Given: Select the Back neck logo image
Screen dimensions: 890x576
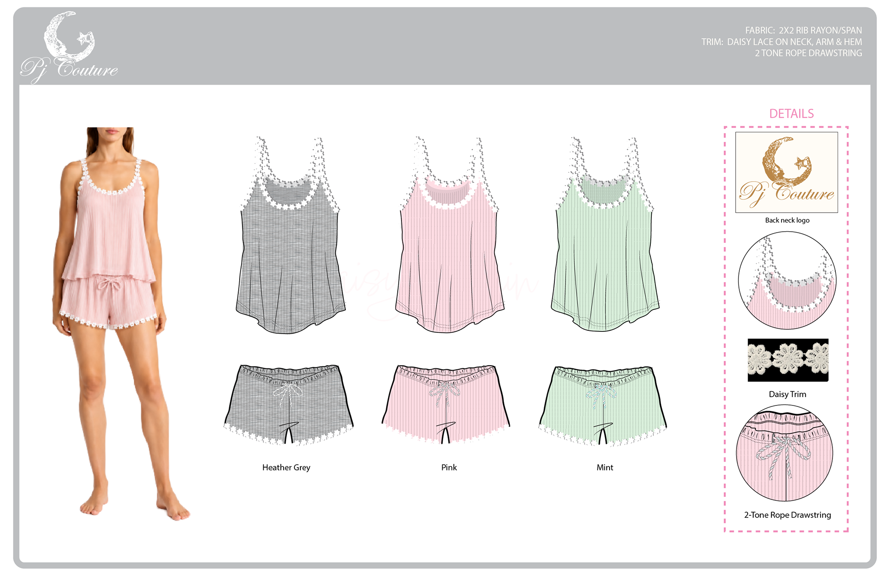Looking at the screenshot, I should pyautogui.click(x=787, y=172).
